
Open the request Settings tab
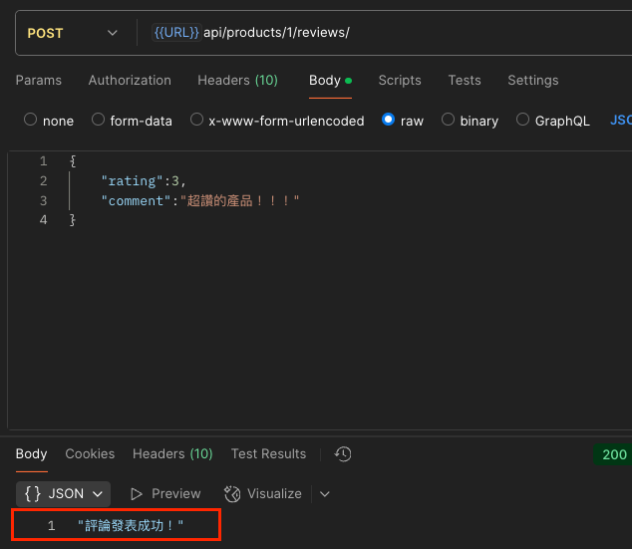point(533,80)
